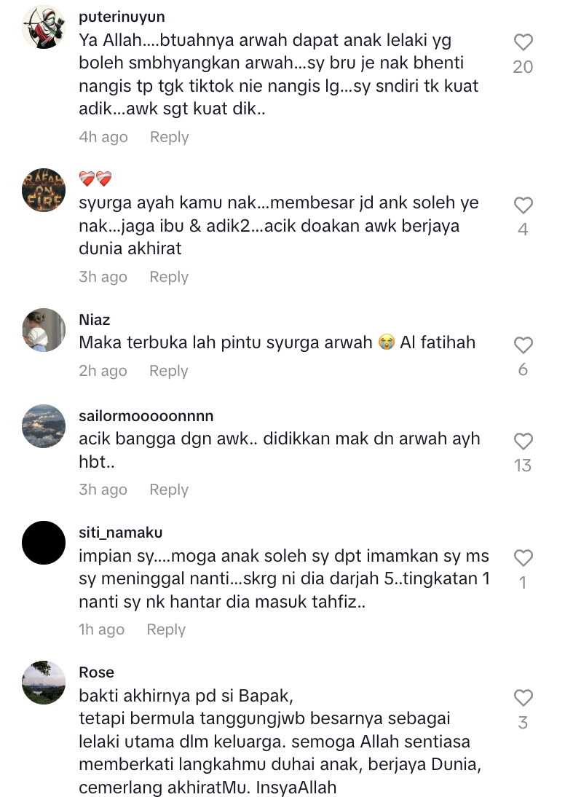The height and width of the screenshot is (797, 565).
Task: Reply to siti_namaku's comment
Action: pos(166,629)
